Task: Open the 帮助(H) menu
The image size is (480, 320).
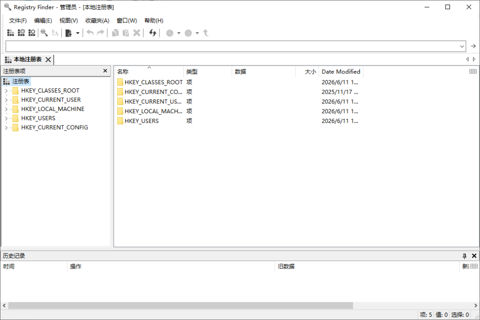Action: pyautogui.click(x=154, y=21)
